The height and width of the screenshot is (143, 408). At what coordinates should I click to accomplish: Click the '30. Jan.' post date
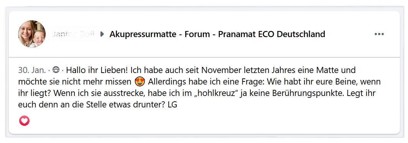(32, 70)
